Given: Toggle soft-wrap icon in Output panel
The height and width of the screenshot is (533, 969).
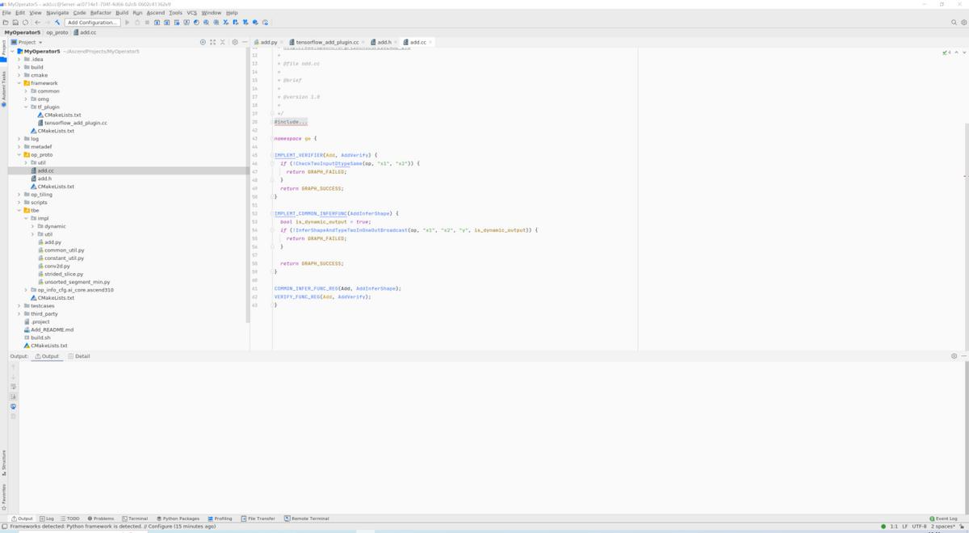Looking at the screenshot, I should 13,387.
